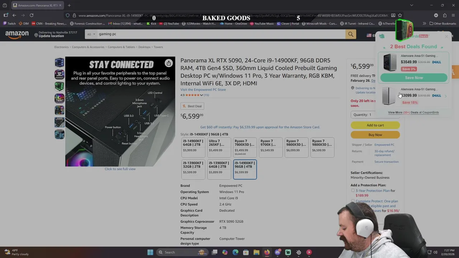Viewport: 459px width, 258px height.
Task: Open the search category All dropdown
Action: click(91, 34)
